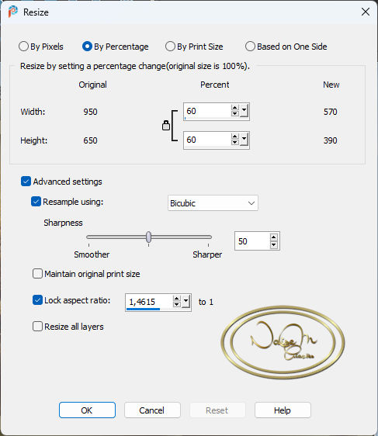Confirm resize with OK button

[x=87, y=410]
